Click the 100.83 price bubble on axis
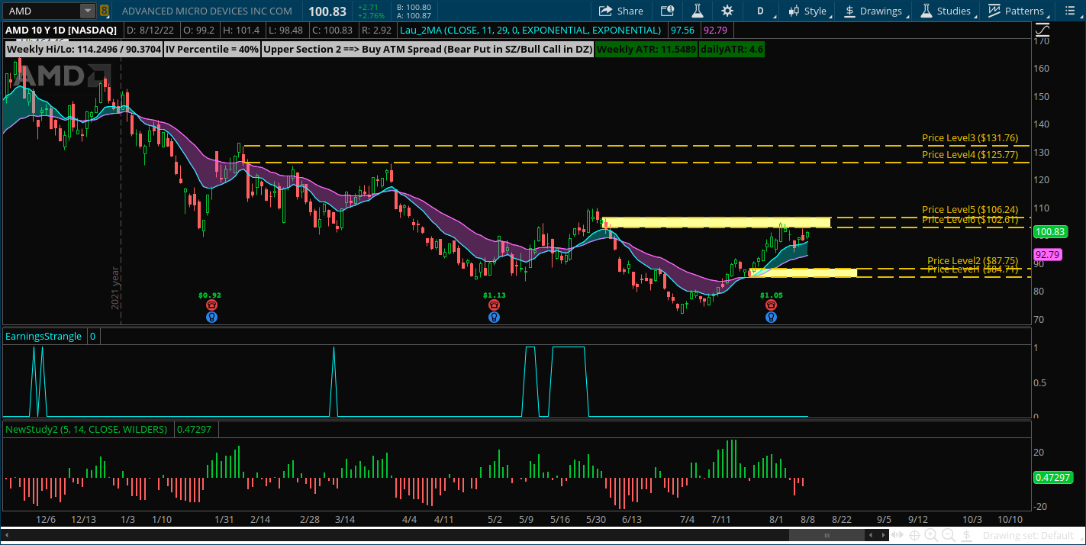Viewport: 1086px width, 545px height. click(1052, 231)
